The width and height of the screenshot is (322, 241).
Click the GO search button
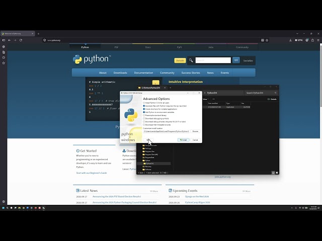[x=236, y=60]
